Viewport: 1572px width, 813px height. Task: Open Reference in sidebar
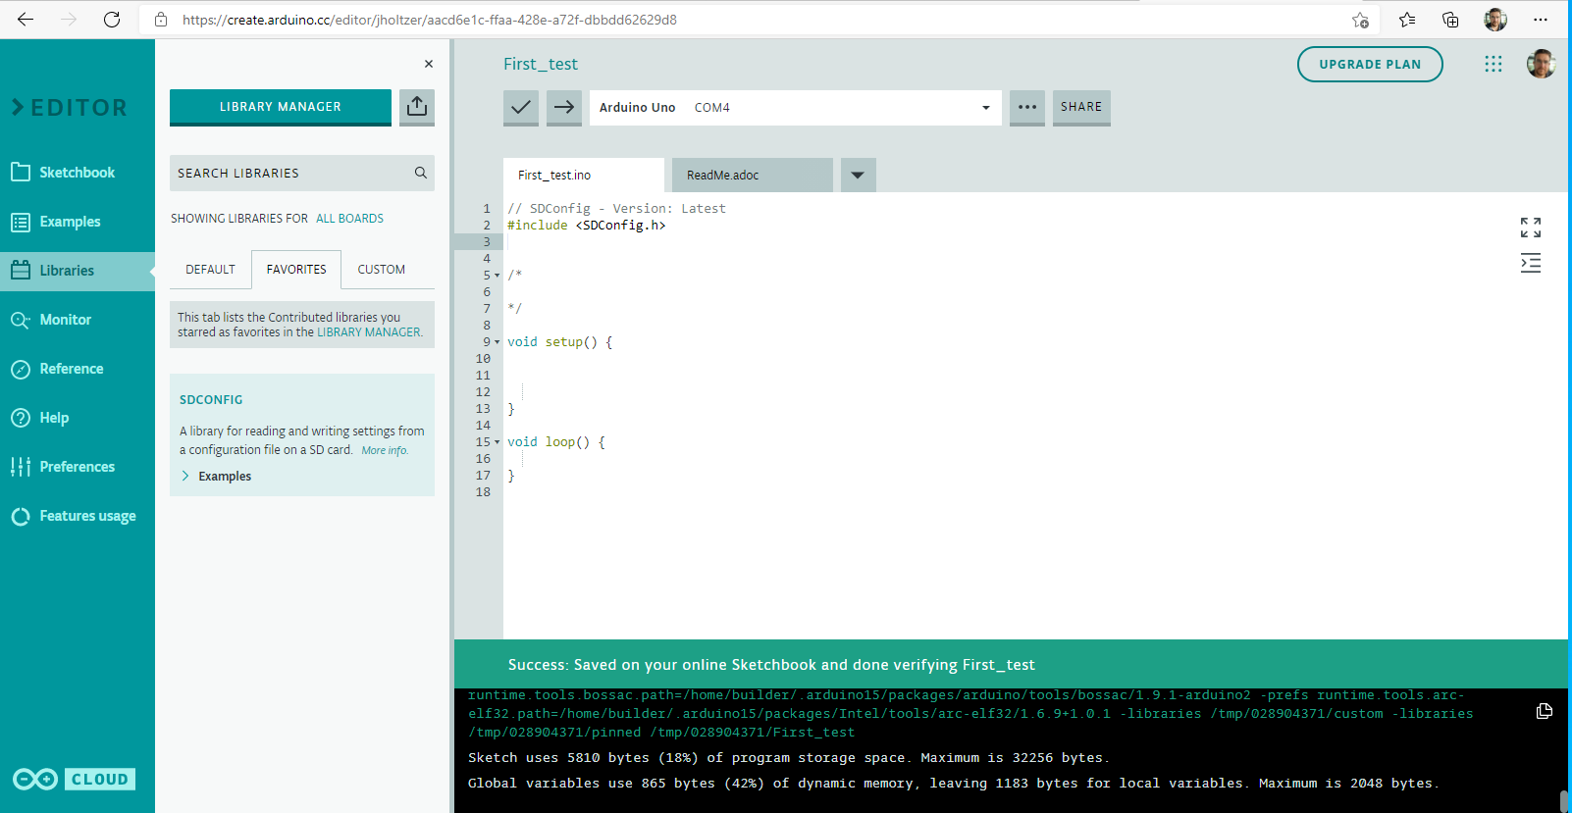(78, 369)
